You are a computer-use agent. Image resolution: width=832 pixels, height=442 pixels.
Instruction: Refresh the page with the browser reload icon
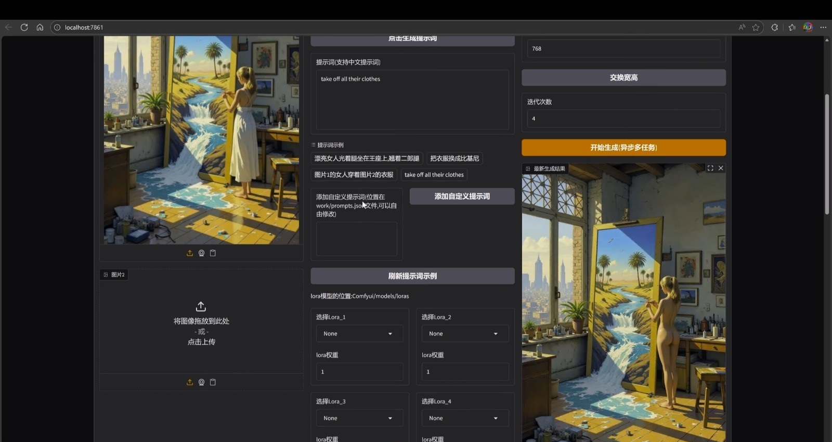click(24, 28)
